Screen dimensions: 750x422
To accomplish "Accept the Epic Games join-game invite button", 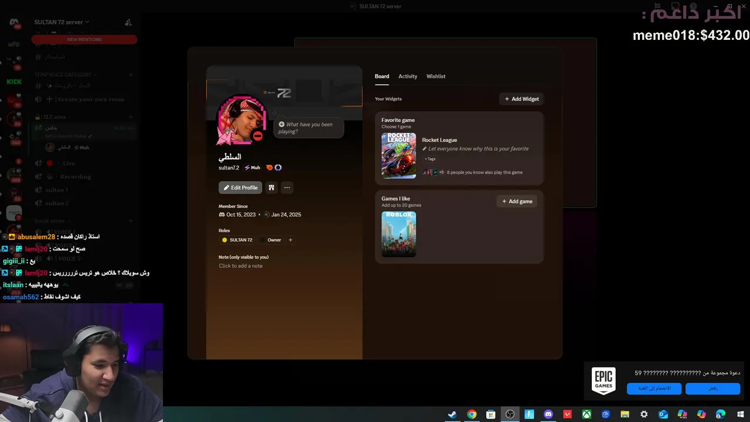I will point(654,388).
